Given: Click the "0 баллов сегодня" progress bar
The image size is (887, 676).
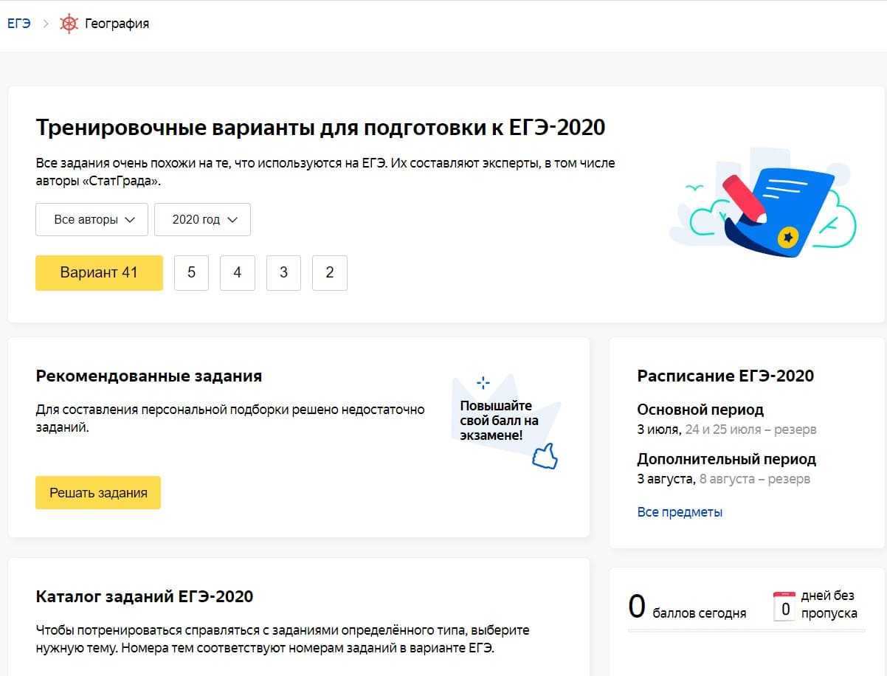Looking at the screenshot, I should [x=744, y=631].
